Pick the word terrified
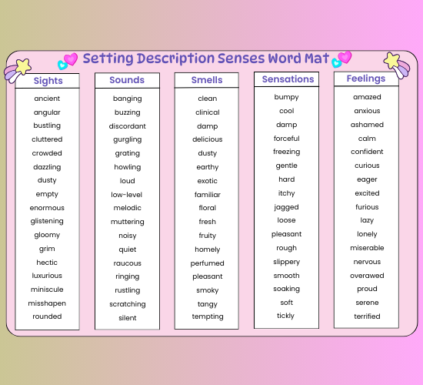Image resolution: width=423 pixels, height=385 pixels. coord(367,316)
